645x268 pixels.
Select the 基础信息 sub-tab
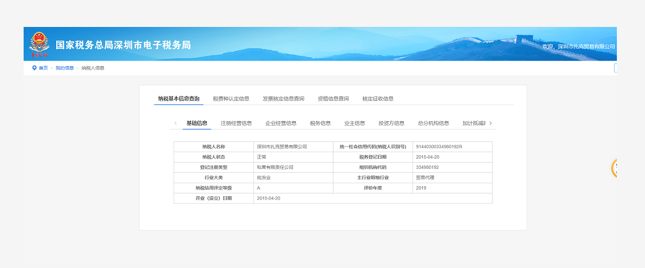click(197, 123)
